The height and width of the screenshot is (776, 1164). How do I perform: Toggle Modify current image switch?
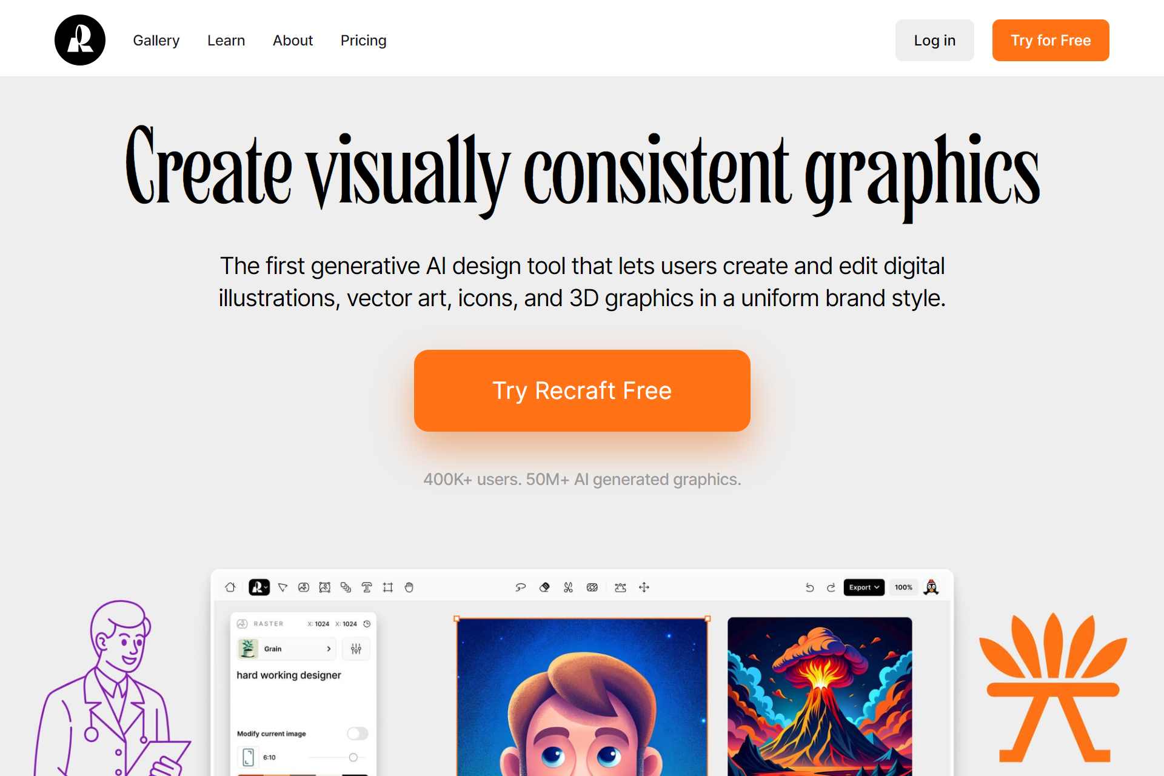357,734
